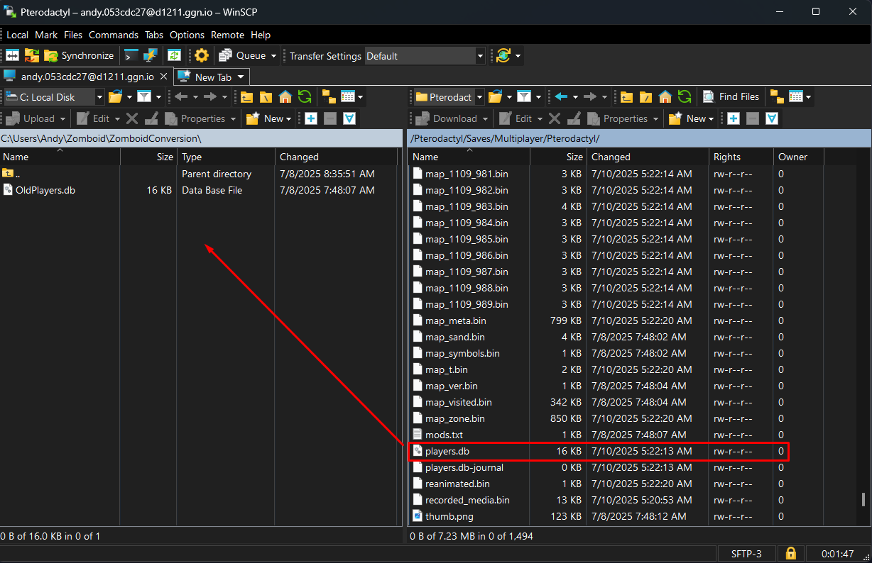Open the New dropdown on remote panel
Viewport: 872px width, 563px height.
[x=690, y=118]
